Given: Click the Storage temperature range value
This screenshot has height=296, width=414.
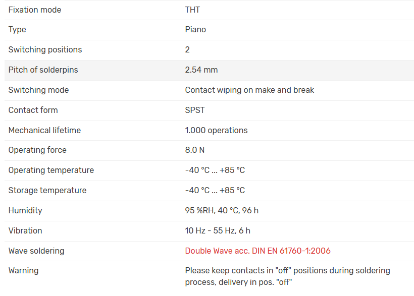Looking at the screenshot, I should pyautogui.click(x=215, y=190).
